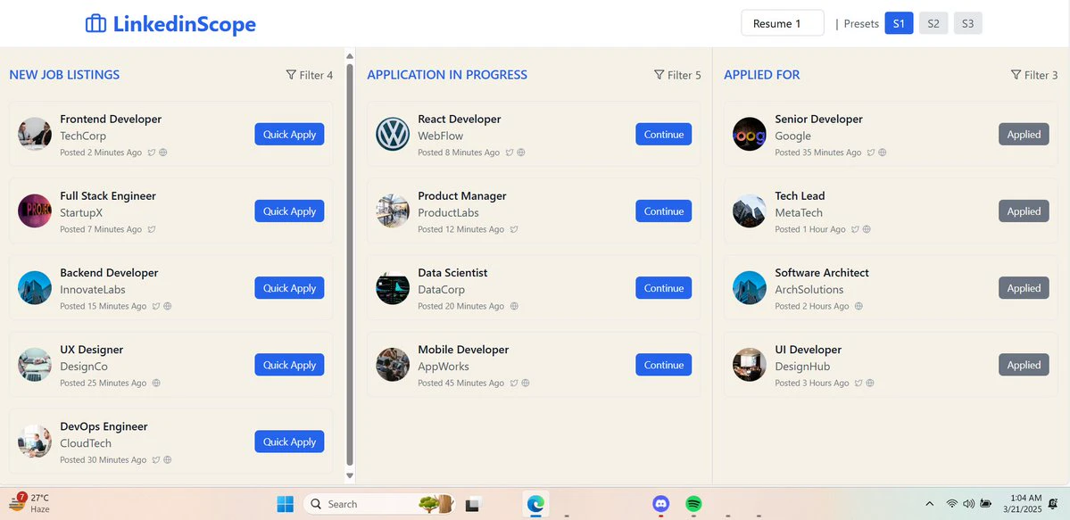Open Filter 3 for Applied For column
Image resolution: width=1070 pixels, height=520 pixels.
click(1034, 75)
